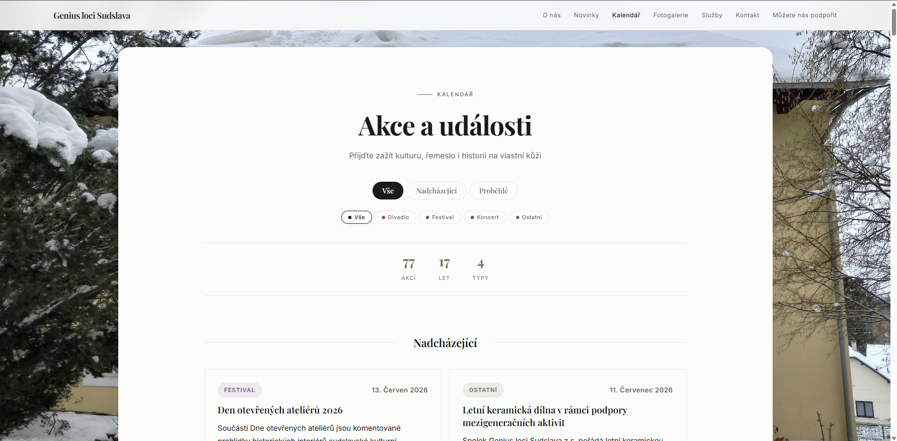Filter events by the Ostatní category
This screenshot has height=441, width=897.
click(x=529, y=217)
